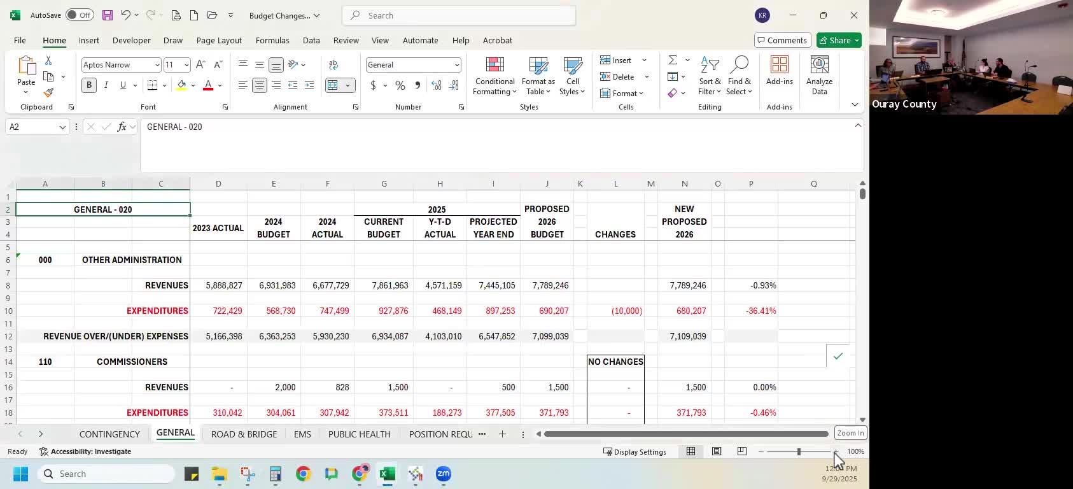Switch to Page Layout view in the status bar
Screen dimensions: 1073x489
(717, 451)
